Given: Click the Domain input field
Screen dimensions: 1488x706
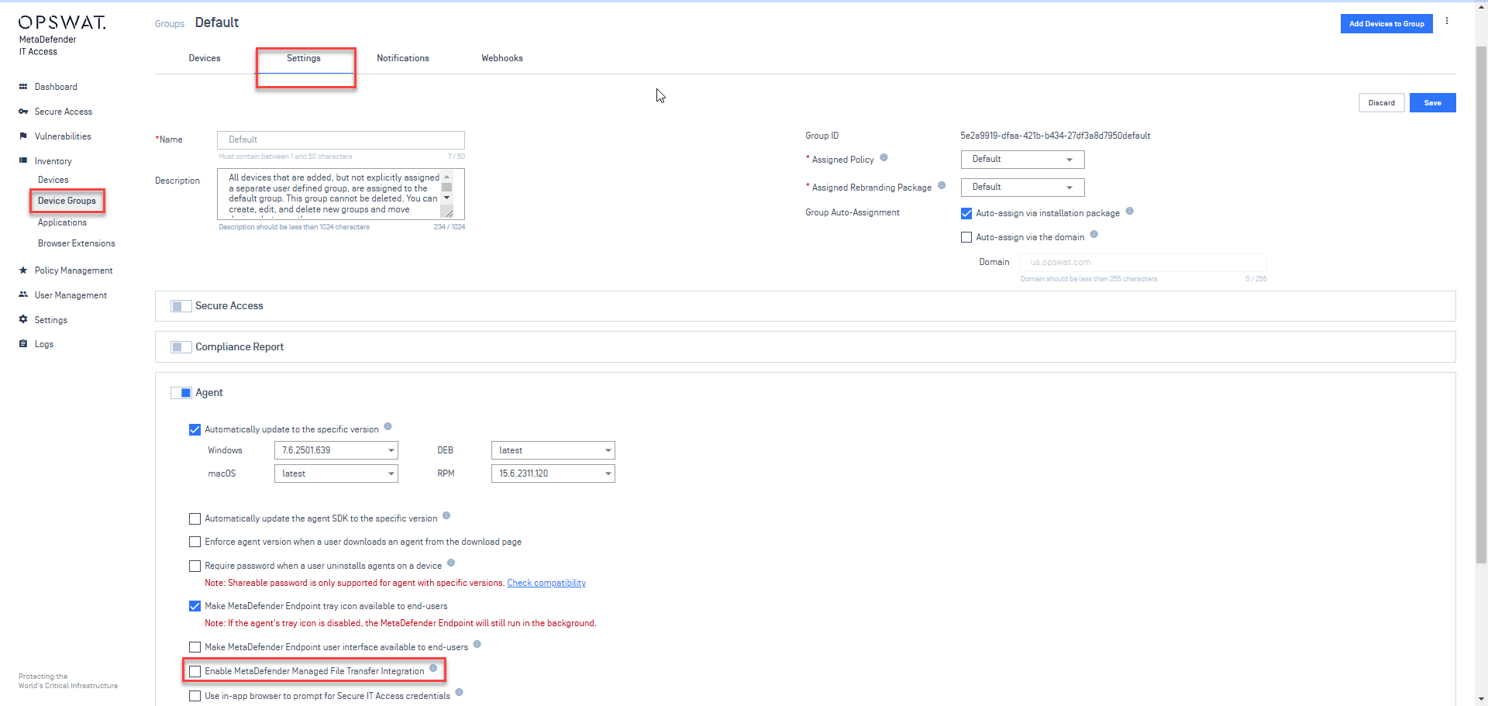Looking at the screenshot, I should pos(1142,262).
